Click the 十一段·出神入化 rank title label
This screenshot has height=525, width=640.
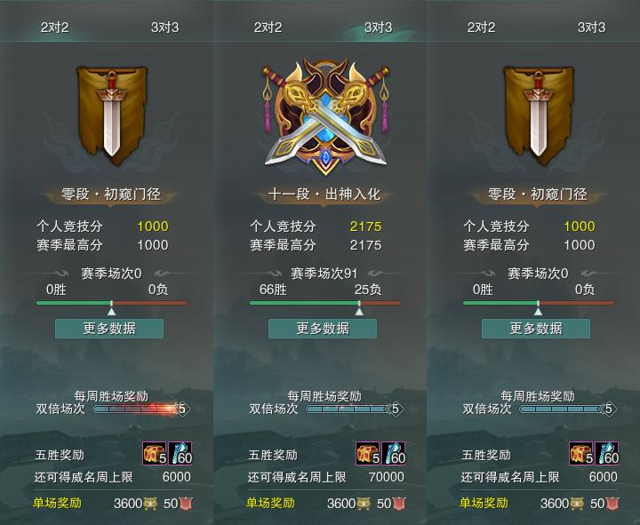pyautogui.click(x=324, y=195)
